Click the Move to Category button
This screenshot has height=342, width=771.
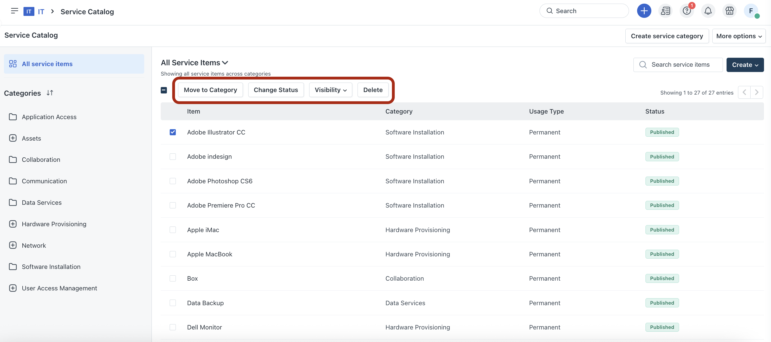tap(210, 90)
